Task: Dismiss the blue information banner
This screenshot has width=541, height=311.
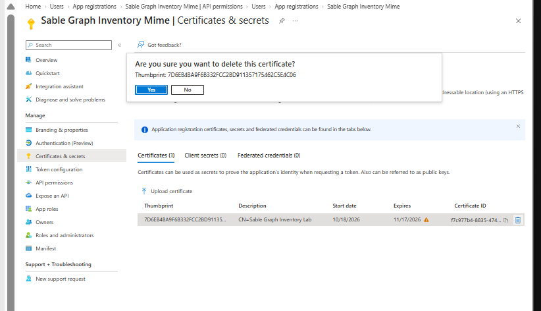Action: tap(518, 126)
